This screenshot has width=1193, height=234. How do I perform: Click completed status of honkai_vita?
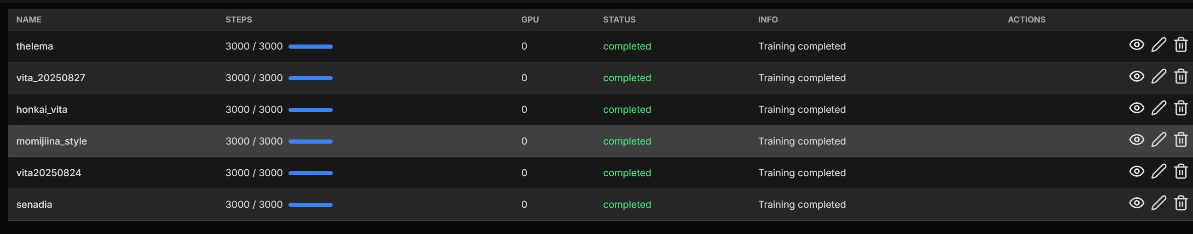pos(627,110)
